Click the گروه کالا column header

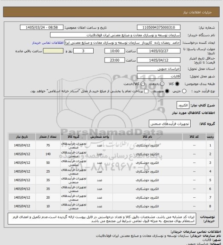pyautogui.click(x=74, y=137)
